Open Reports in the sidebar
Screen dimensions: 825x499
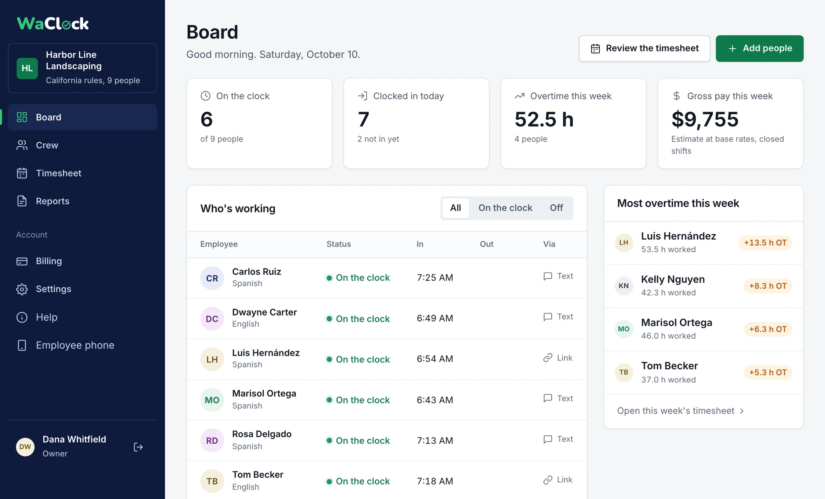[82, 201]
